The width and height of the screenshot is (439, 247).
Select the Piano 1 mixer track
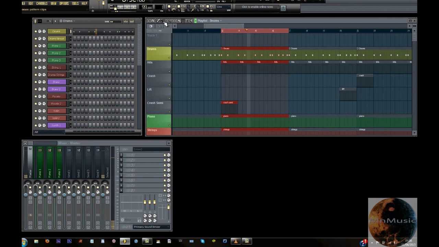(40, 163)
